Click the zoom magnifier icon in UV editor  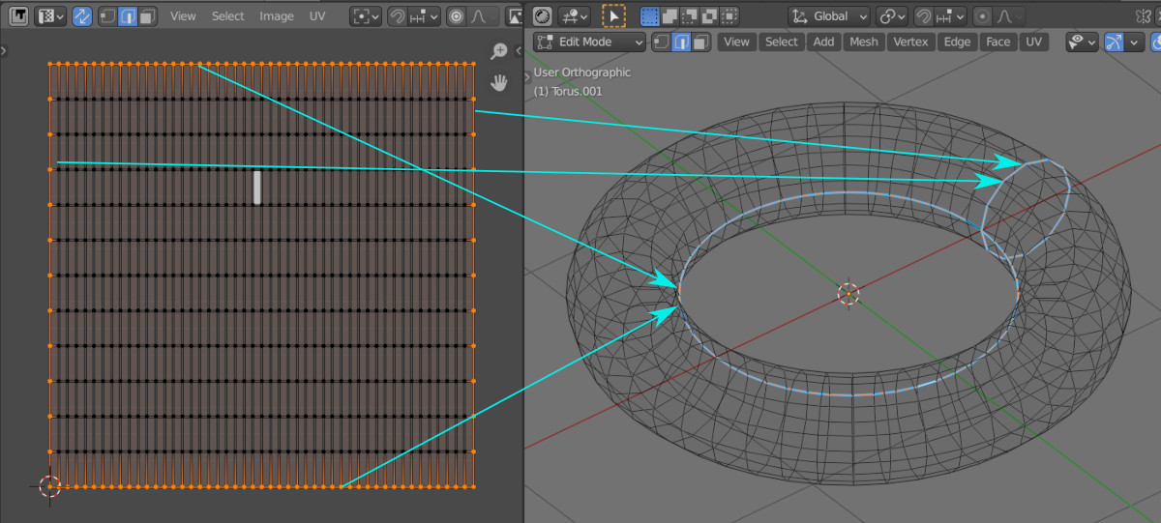click(x=499, y=51)
